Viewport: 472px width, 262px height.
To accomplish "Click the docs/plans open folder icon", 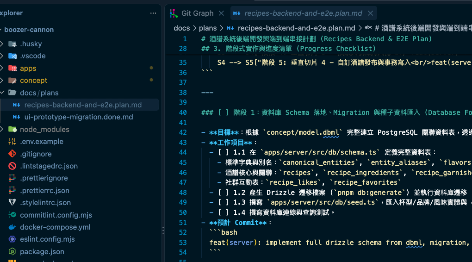I will point(12,93).
